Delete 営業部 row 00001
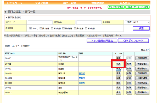The image size is (157, 103). point(129,64)
